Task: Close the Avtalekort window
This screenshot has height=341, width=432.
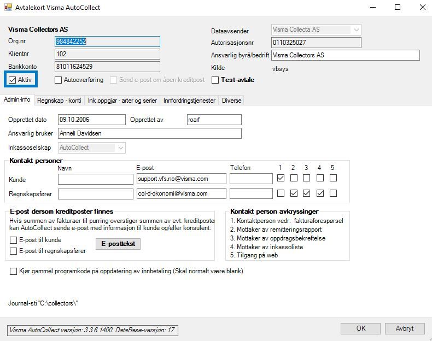Action: [x=422, y=8]
